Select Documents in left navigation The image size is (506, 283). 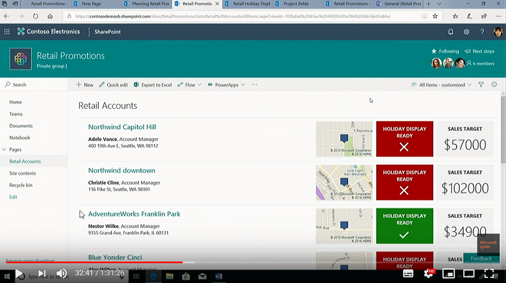click(21, 126)
